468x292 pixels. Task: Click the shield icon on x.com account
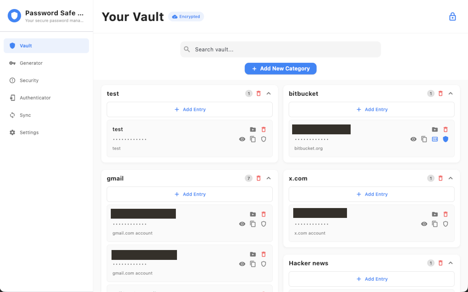445,224
